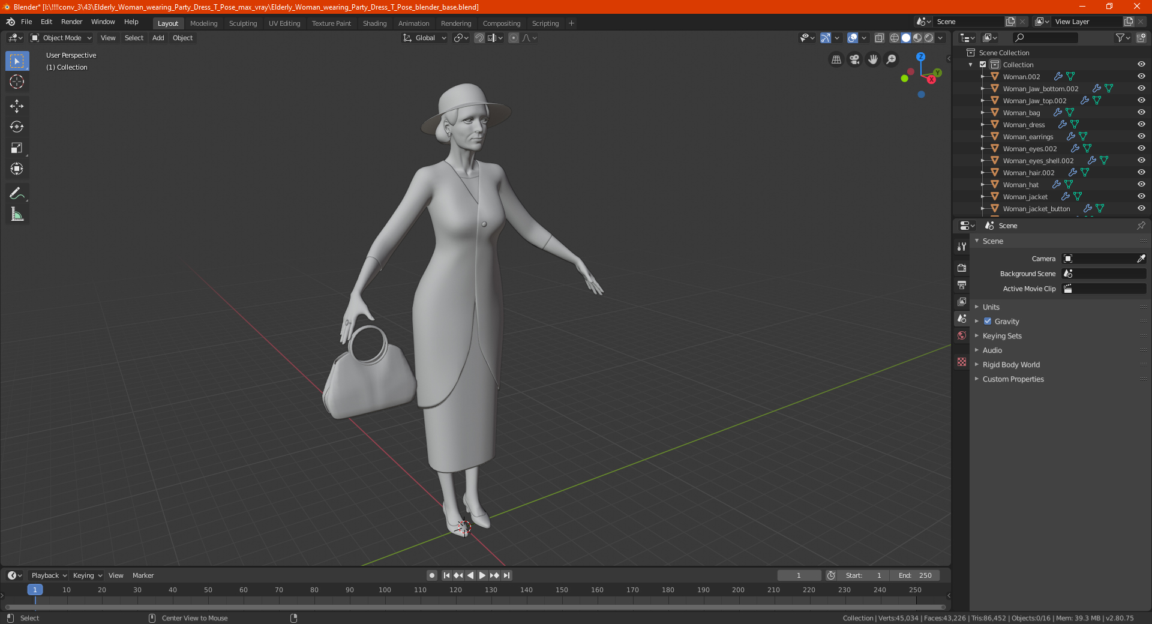Open the Add menu in viewport header
Viewport: 1152px width, 624px height.
[x=158, y=38]
